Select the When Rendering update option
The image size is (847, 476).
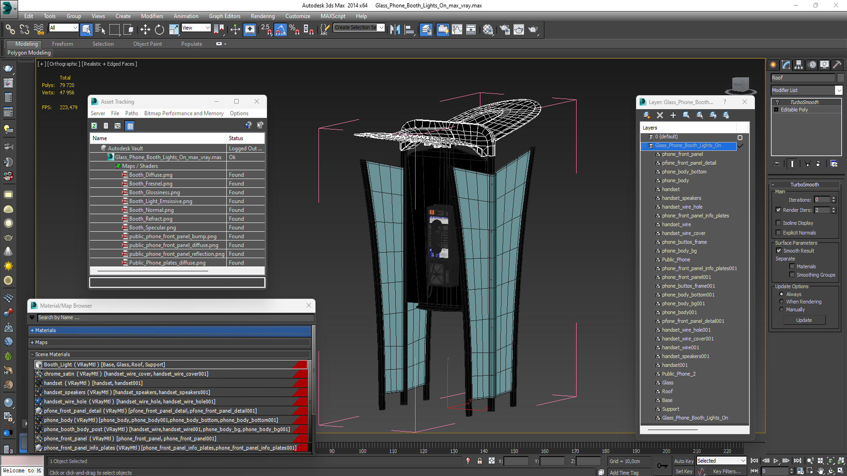tap(781, 301)
